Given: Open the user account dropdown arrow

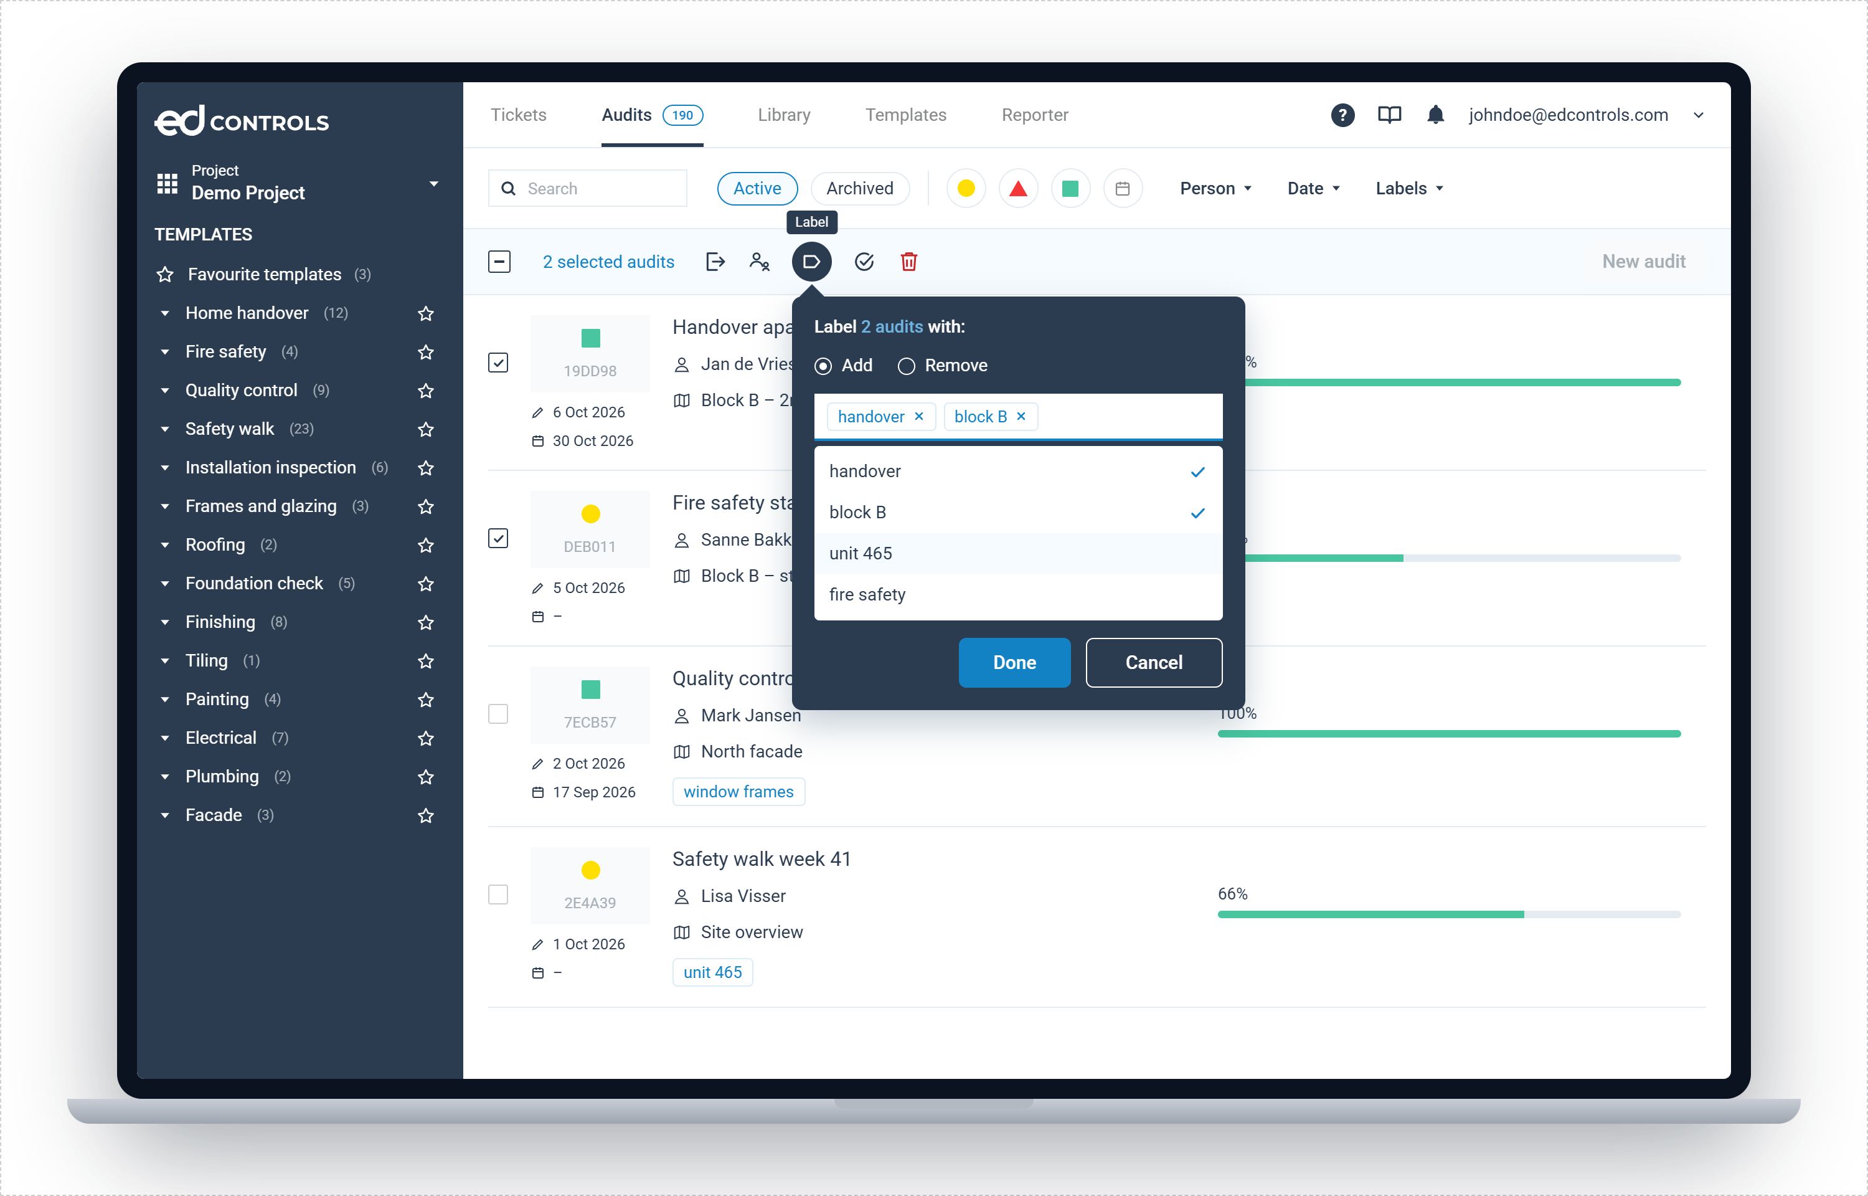Looking at the screenshot, I should coord(1699,115).
